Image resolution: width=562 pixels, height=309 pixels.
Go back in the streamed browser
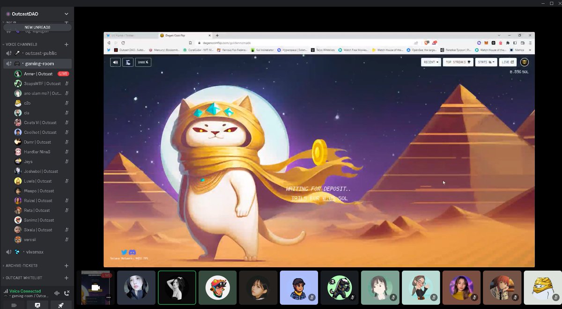109,43
